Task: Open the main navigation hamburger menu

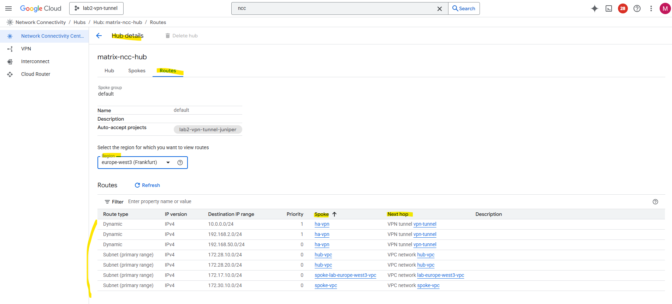Action: [x=8, y=8]
